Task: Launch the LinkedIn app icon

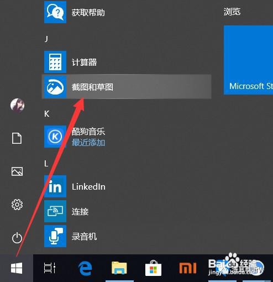Action: point(55,186)
